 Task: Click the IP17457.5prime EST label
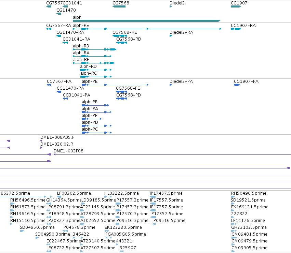(166, 193)
